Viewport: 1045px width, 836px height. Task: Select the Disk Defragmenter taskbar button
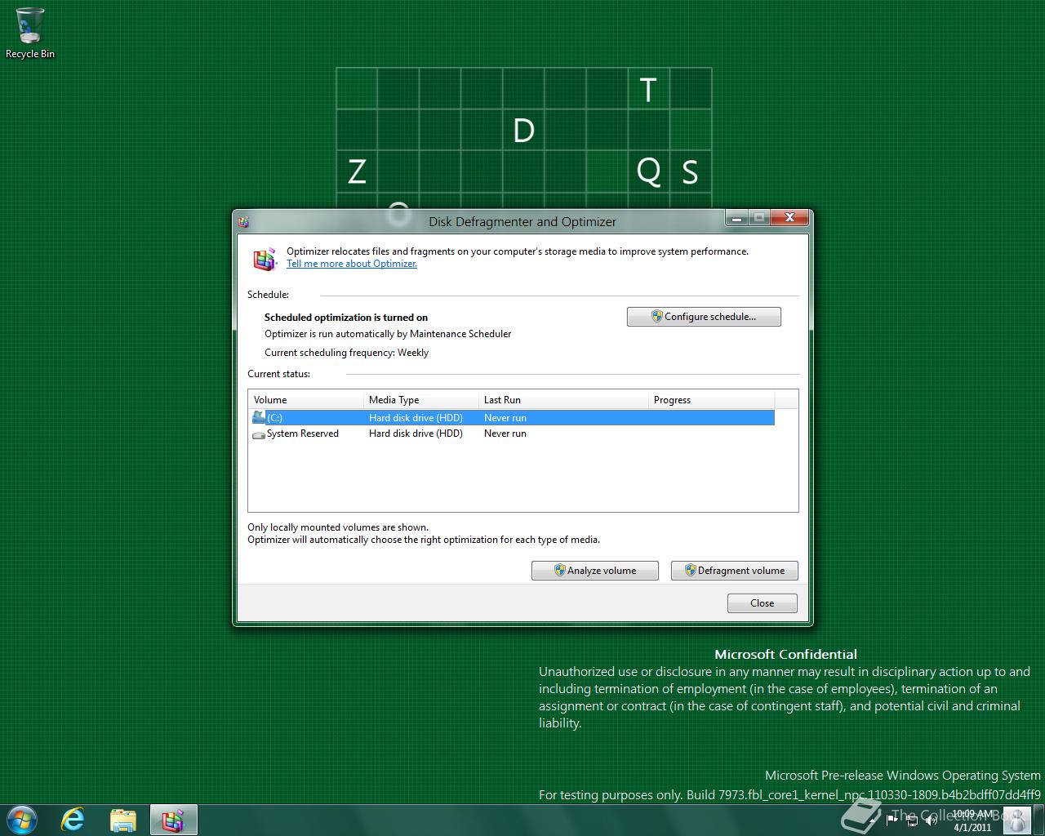pos(173,820)
